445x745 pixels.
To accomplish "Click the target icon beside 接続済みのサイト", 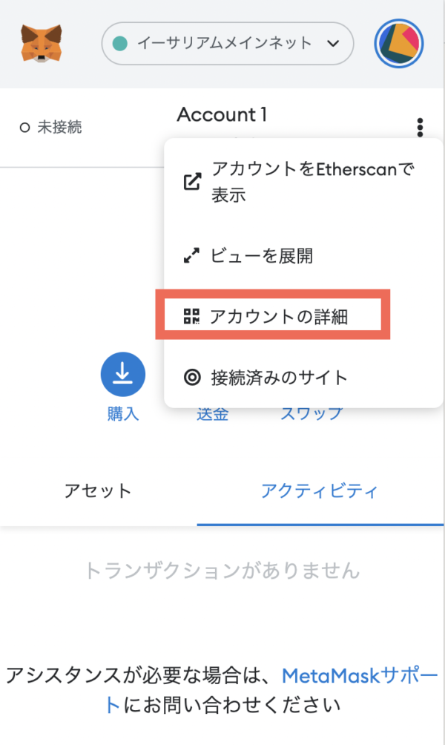I will pos(192,378).
